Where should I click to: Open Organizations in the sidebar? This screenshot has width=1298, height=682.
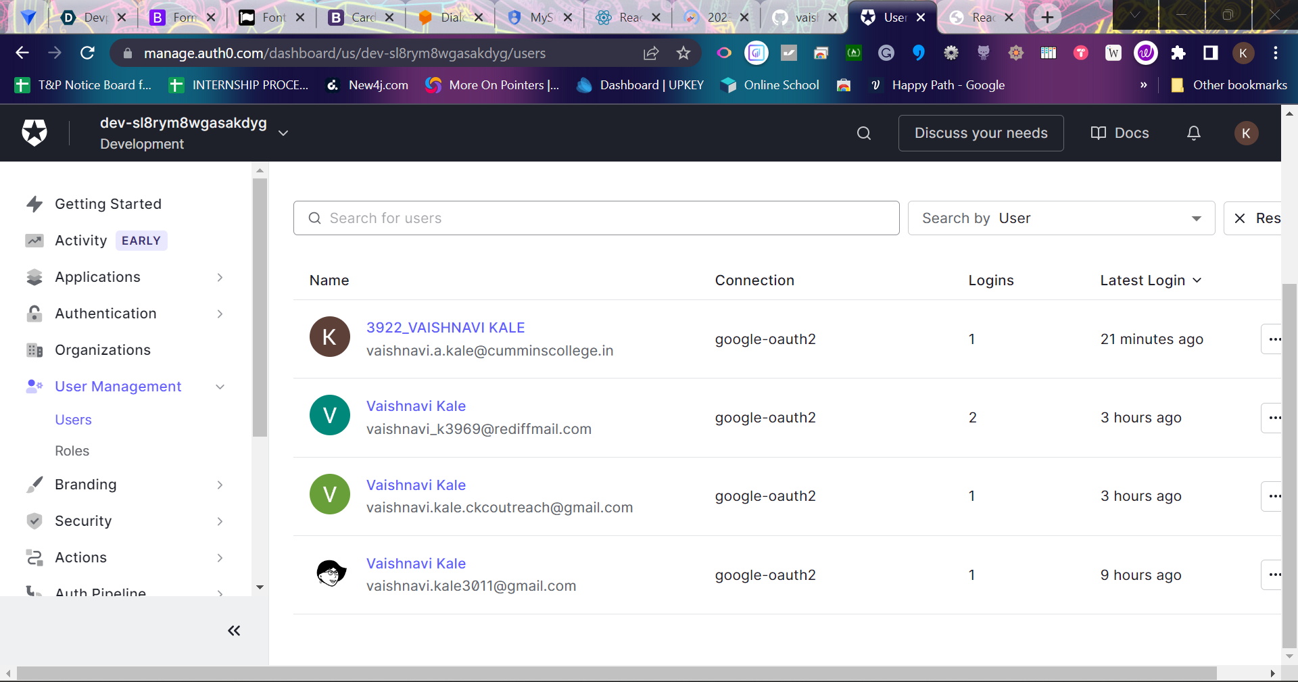[103, 350]
